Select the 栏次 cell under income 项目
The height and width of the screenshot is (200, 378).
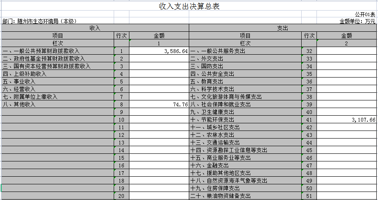tap(58, 43)
